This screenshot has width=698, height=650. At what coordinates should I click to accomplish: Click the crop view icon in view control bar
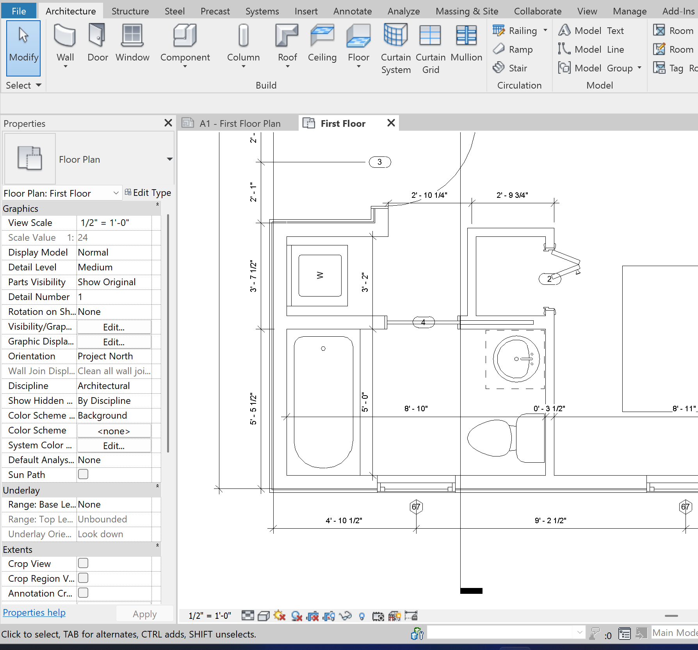(x=312, y=616)
